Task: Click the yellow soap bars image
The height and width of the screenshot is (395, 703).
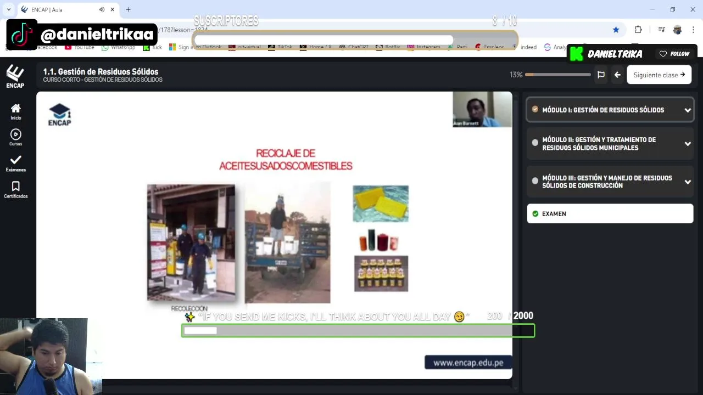Action: coord(381,204)
